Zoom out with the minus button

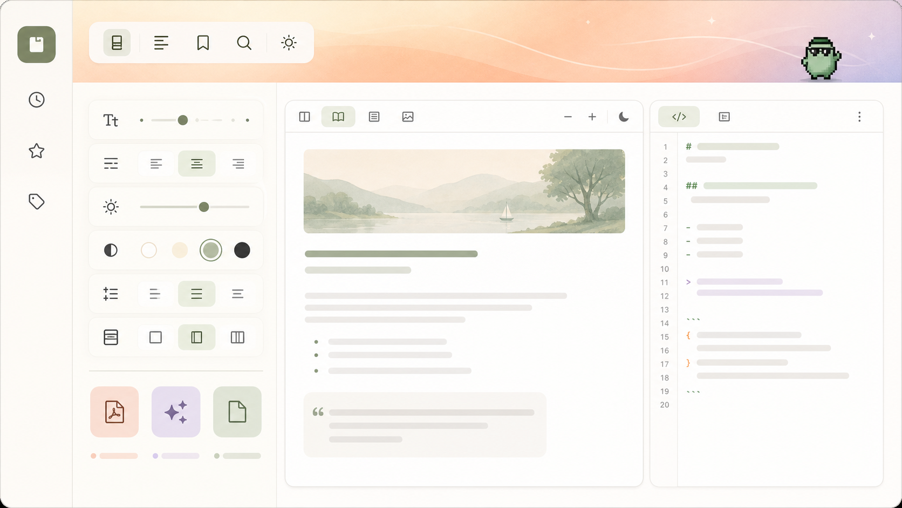568,117
